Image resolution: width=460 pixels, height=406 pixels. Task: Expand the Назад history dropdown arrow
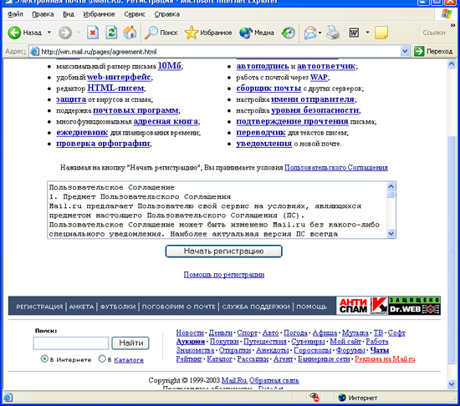[49, 33]
